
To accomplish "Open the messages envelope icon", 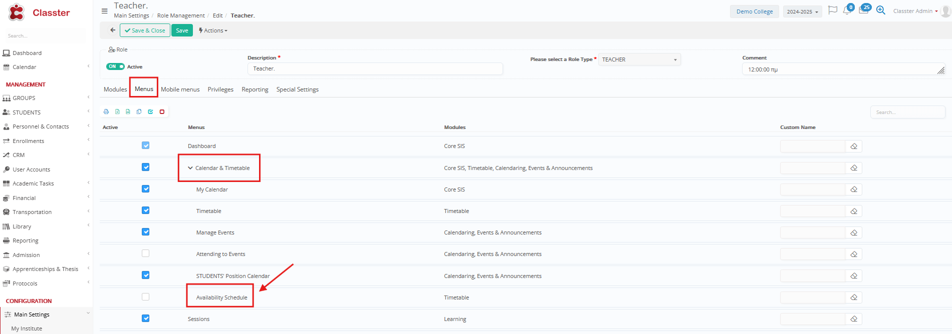I will [863, 10].
